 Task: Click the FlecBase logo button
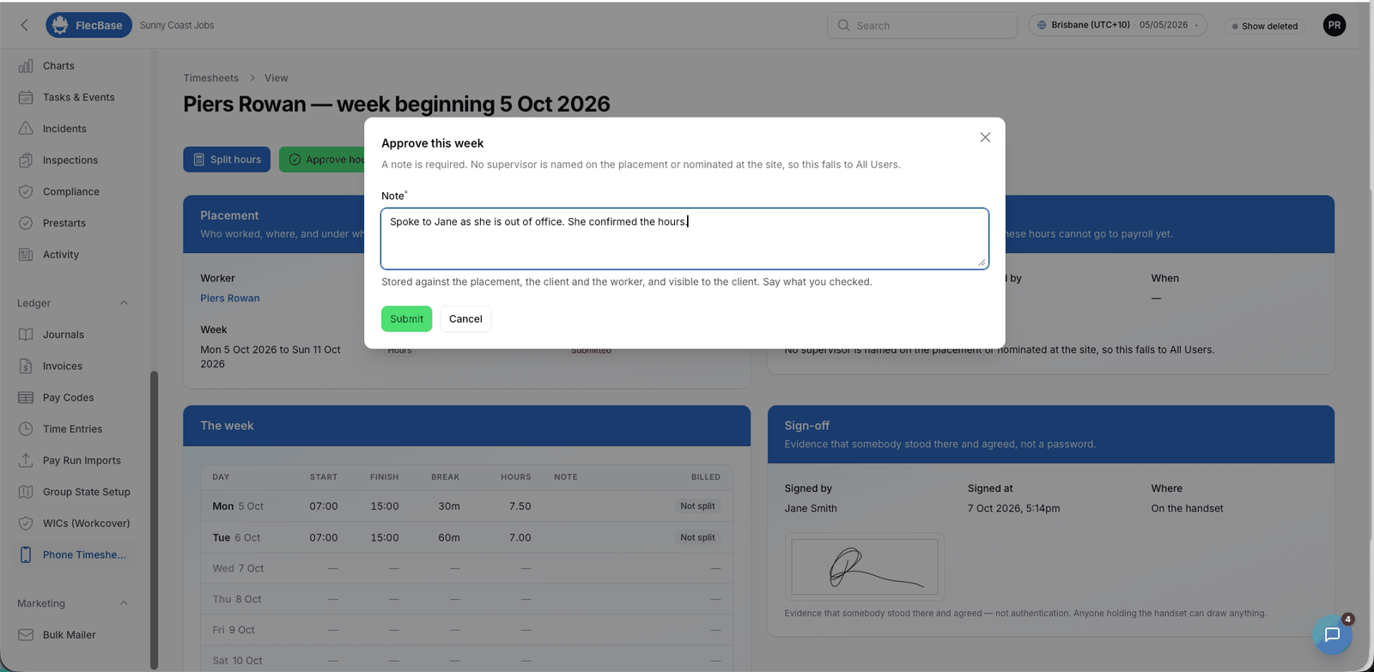89,25
